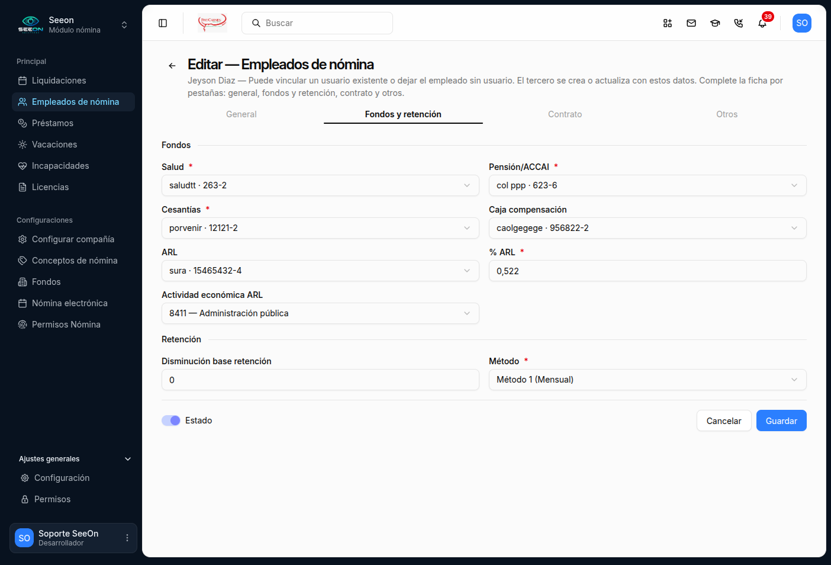Switch to the General tab

click(241, 114)
